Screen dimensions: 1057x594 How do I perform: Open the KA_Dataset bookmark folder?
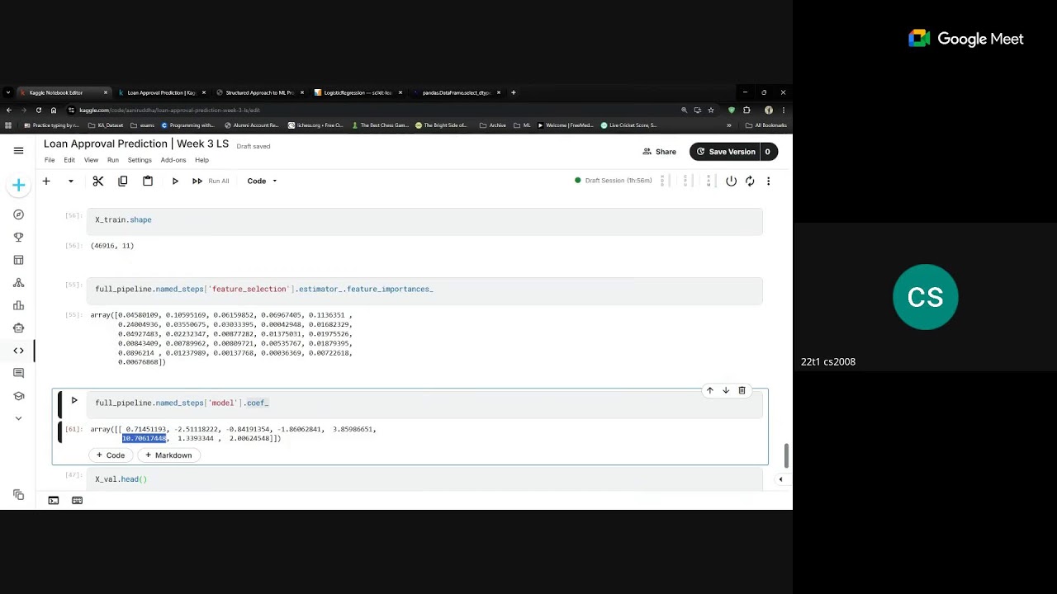(x=106, y=125)
